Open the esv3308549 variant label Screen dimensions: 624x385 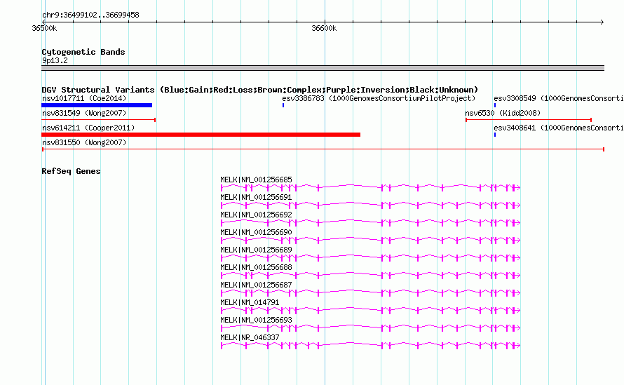tap(559, 98)
